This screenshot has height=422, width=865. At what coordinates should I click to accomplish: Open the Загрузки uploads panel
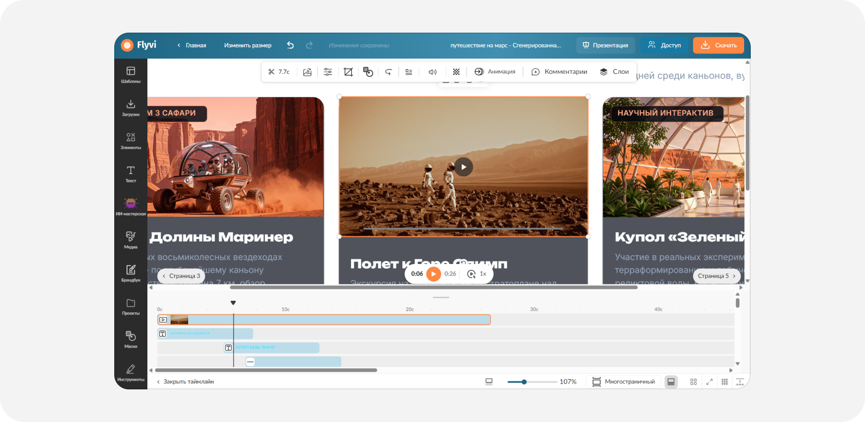pyautogui.click(x=131, y=108)
